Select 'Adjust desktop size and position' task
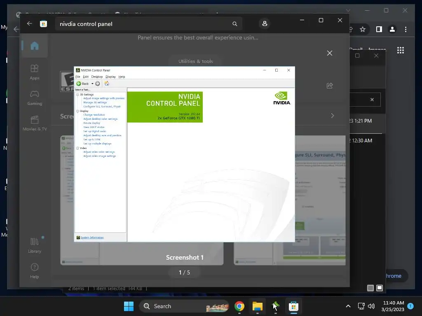 point(102,135)
